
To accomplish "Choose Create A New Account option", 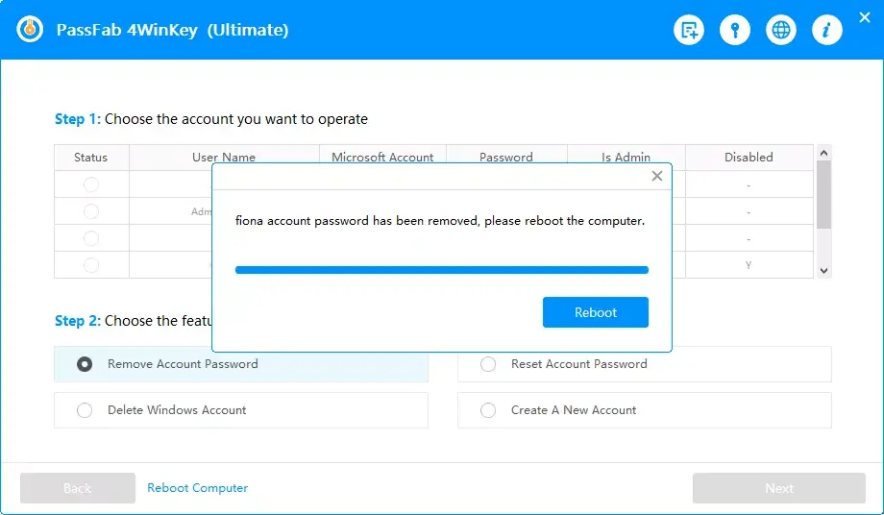I will tap(488, 410).
